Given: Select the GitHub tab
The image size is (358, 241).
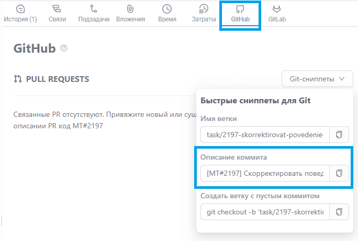Looking at the screenshot, I should point(240,14).
